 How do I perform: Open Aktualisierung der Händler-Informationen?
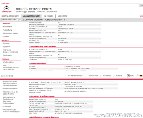click(x=11, y=111)
